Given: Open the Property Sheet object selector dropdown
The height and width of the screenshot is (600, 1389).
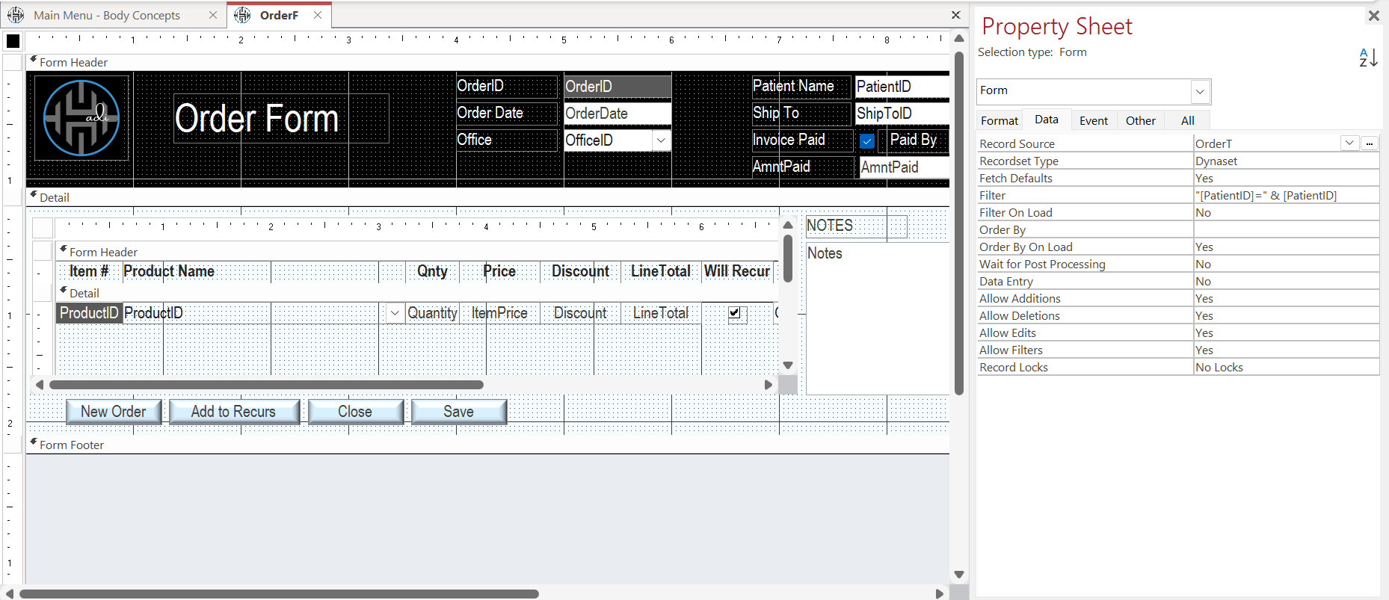Looking at the screenshot, I should [1199, 92].
